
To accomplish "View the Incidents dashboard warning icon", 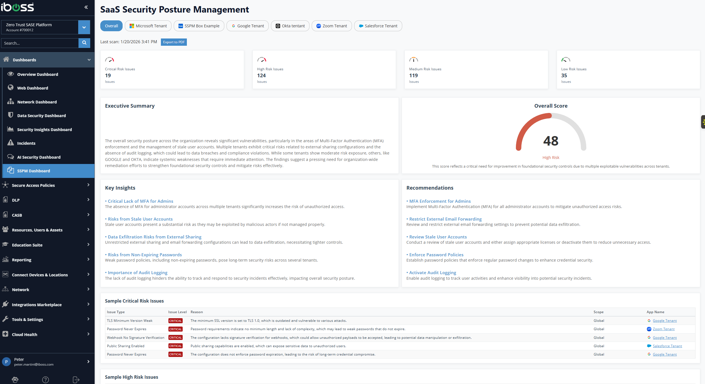I will (x=10, y=143).
